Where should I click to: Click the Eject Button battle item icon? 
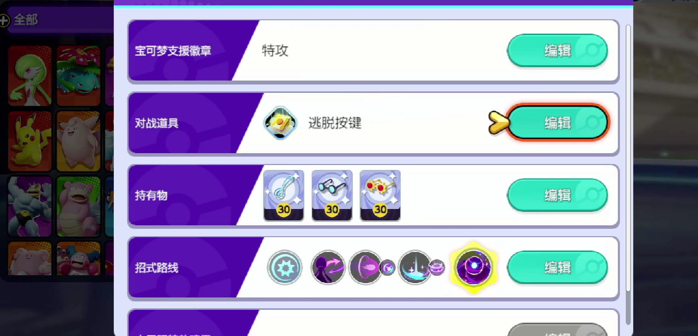click(x=280, y=123)
